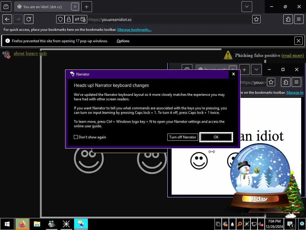Open the 'safe' page link
306x230 pixels.
pos(43,53)
